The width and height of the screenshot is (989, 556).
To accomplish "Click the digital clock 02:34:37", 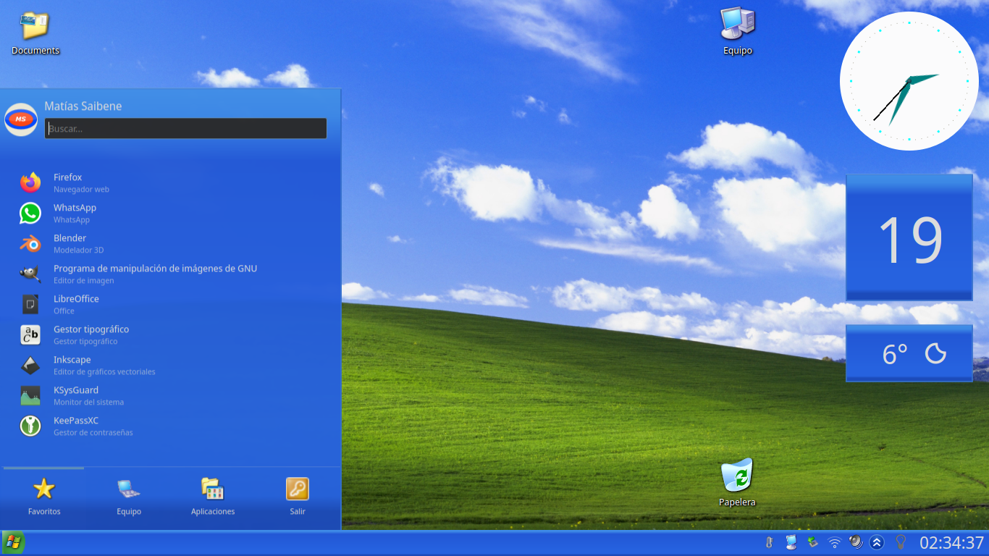I will click(x=952, y=542).
